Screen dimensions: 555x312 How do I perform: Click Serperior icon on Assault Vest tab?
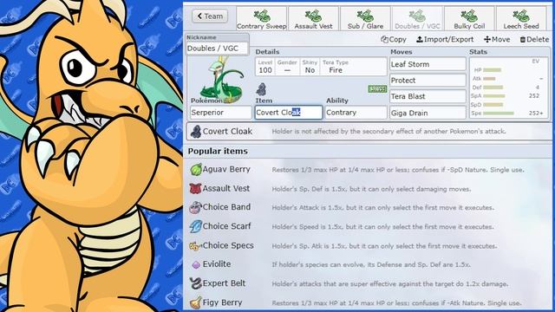pos(314,16)
